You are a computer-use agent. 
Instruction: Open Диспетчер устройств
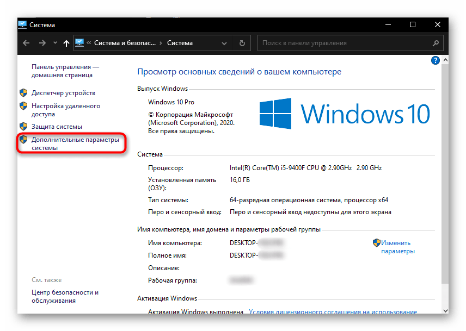tap(63, 93)
